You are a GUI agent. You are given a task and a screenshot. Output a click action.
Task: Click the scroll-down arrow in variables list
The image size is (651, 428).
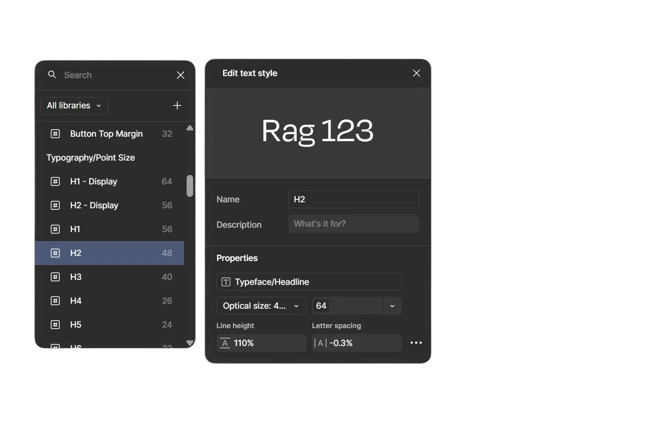click(190, 342)
